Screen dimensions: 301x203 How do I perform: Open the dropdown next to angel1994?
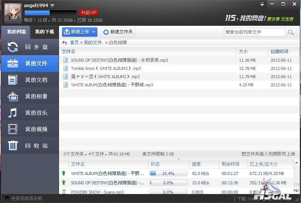[52, 5]
